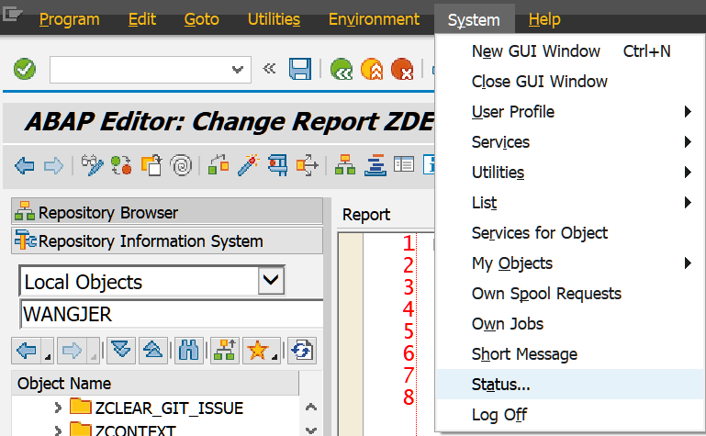The image size is (706, 436).
Task: Navigate forward in object list toolbar
Action: [73, 350]
